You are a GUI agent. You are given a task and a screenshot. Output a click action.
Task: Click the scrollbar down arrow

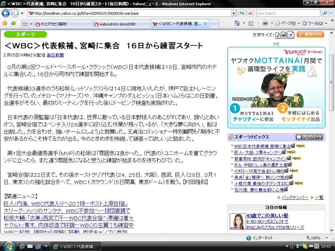[331, 230]
